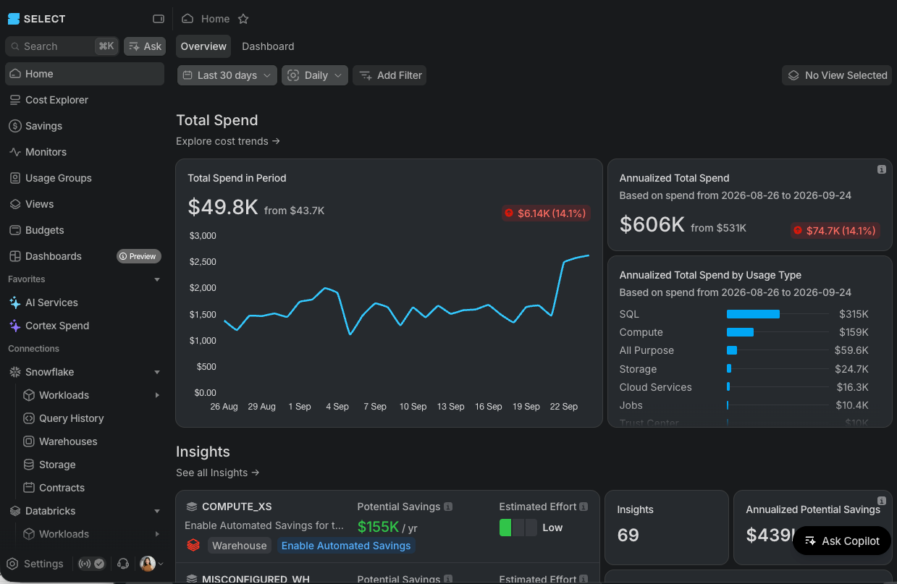Switch to the Dashboard tab

(268, 46)
